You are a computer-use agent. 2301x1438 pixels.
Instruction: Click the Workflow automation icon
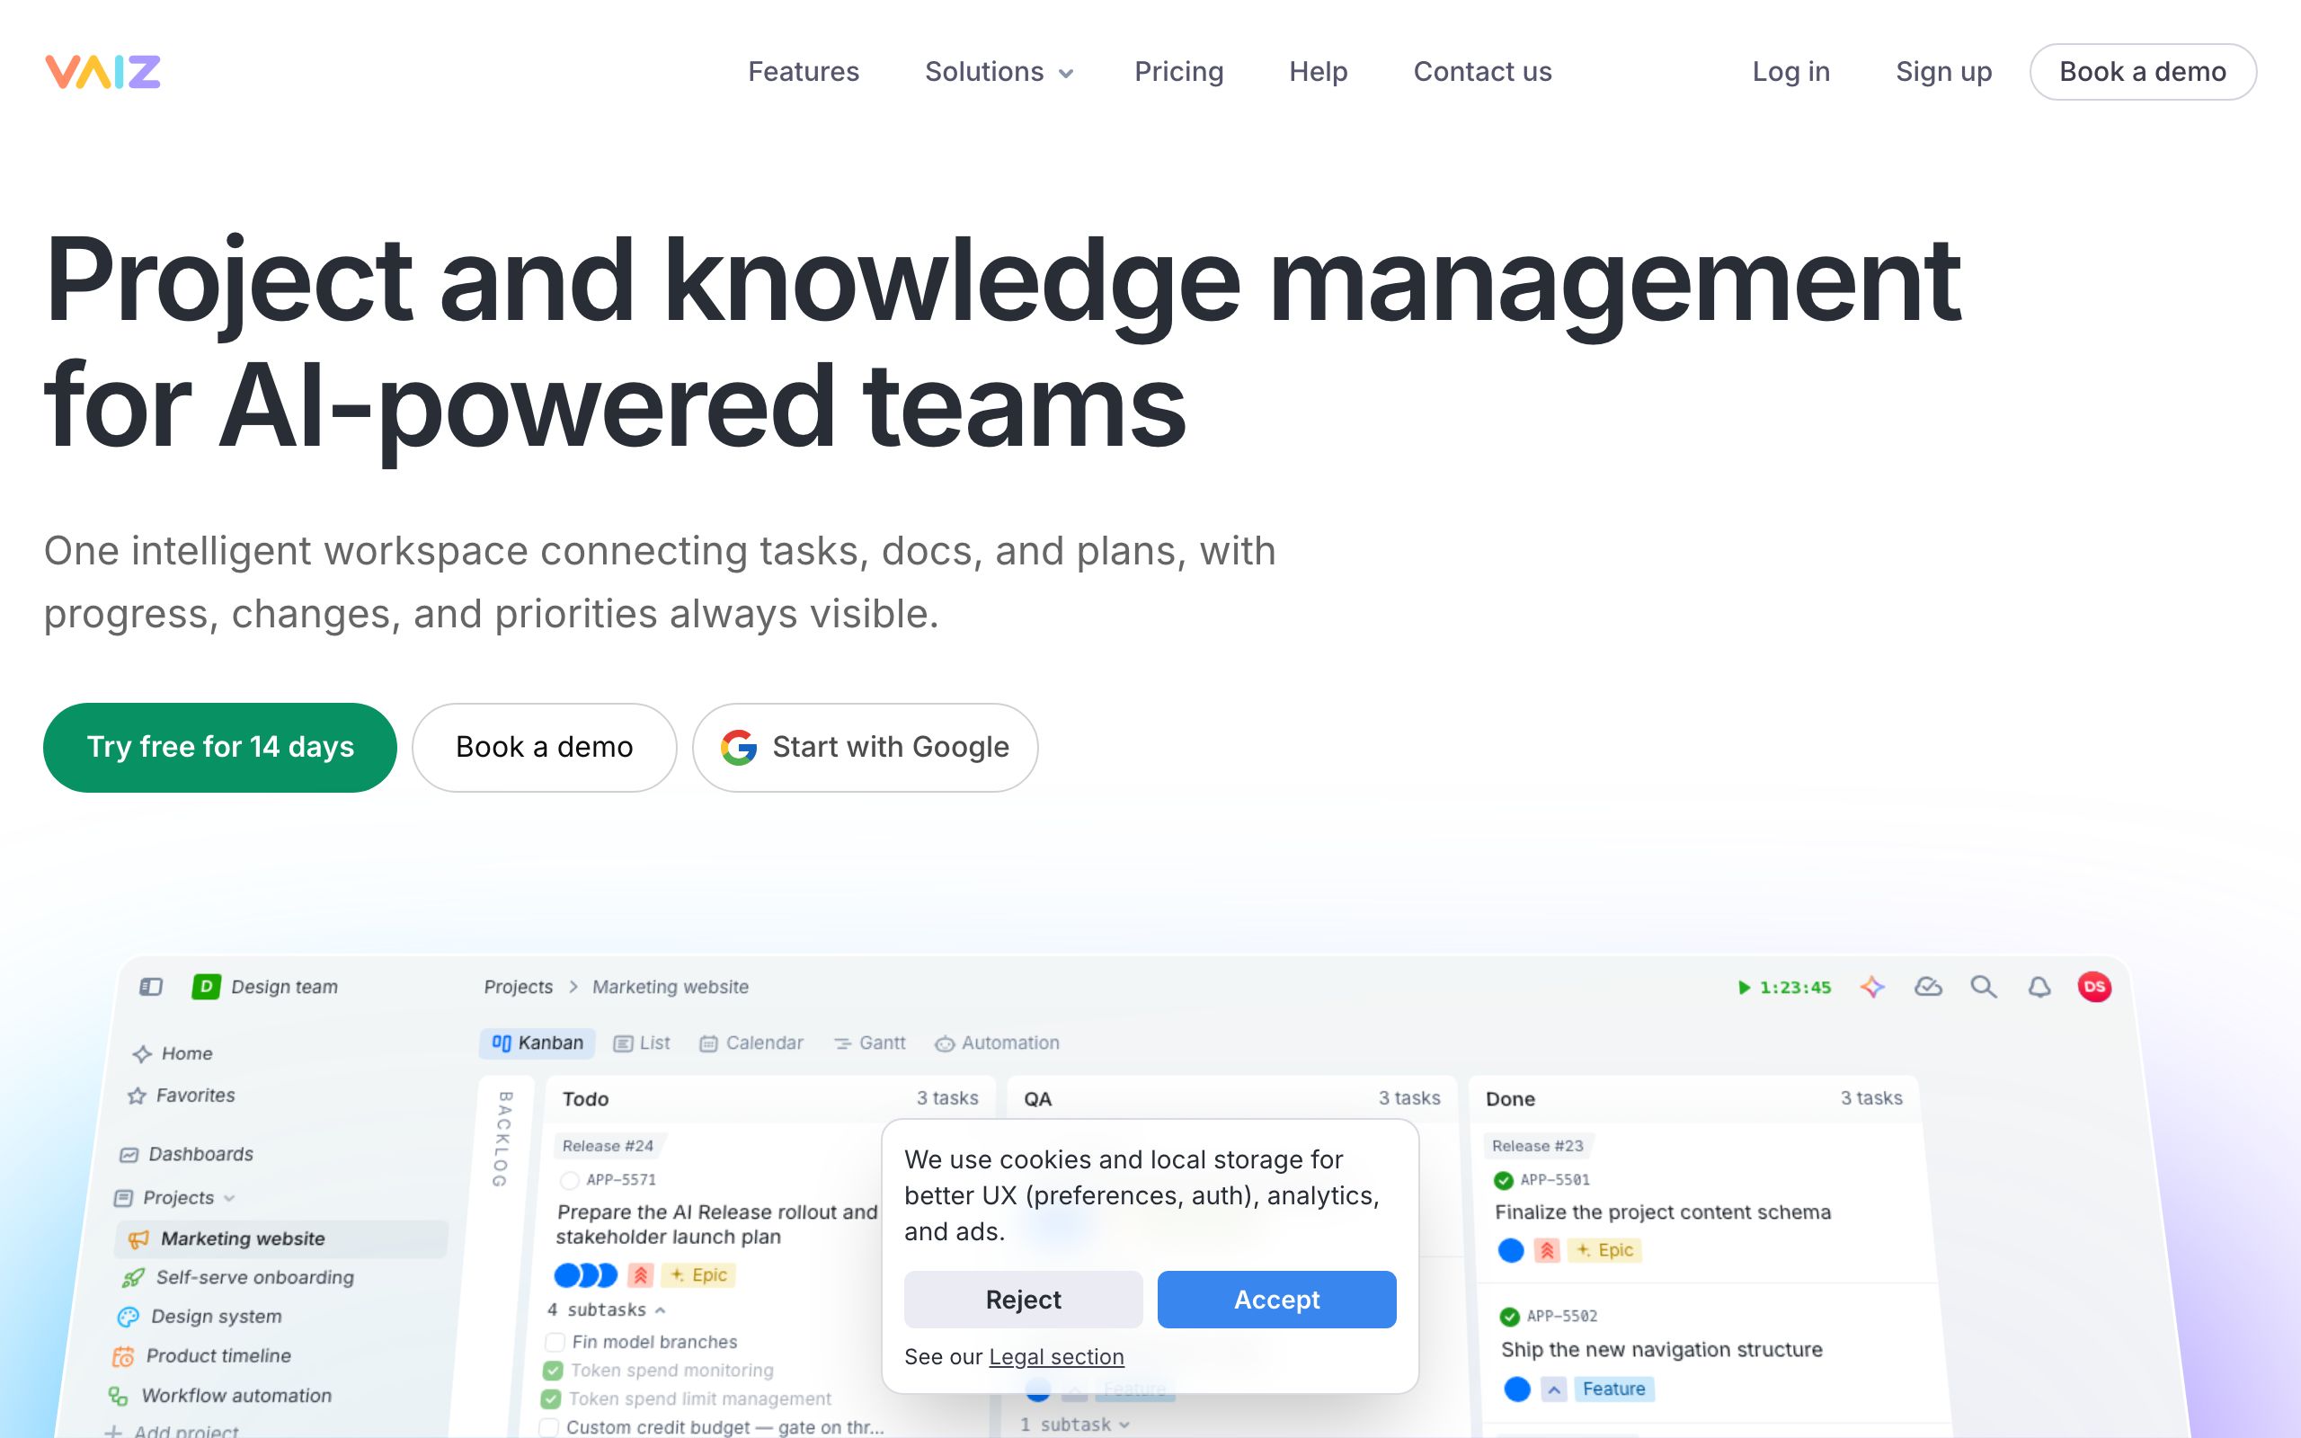tap(118, 1396)
